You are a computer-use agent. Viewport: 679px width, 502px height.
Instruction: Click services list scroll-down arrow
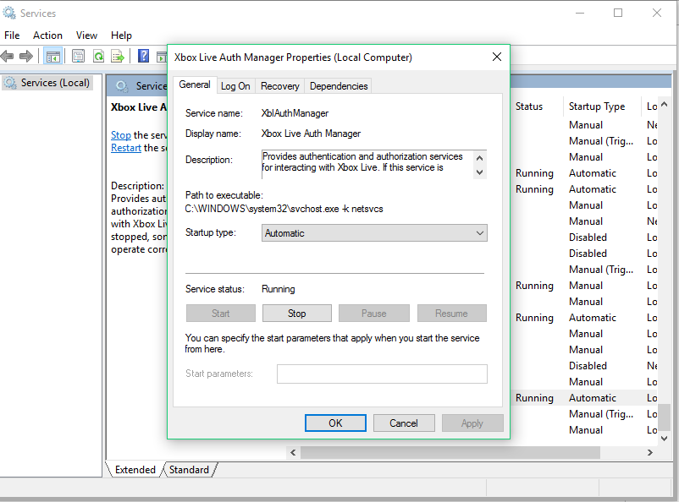[x=665, y=438]
